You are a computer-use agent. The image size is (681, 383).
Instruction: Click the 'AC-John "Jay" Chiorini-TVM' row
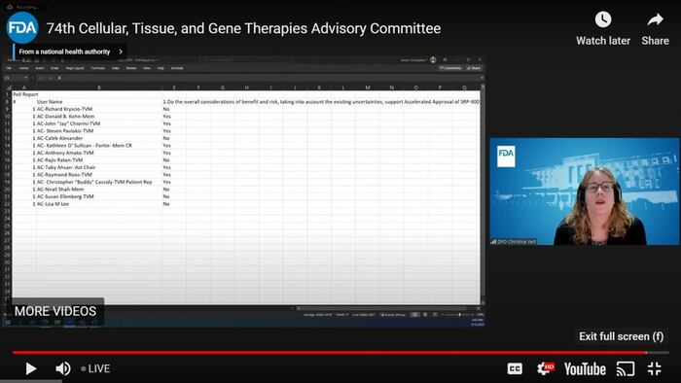pyautogui.click(x=68, y=123)
